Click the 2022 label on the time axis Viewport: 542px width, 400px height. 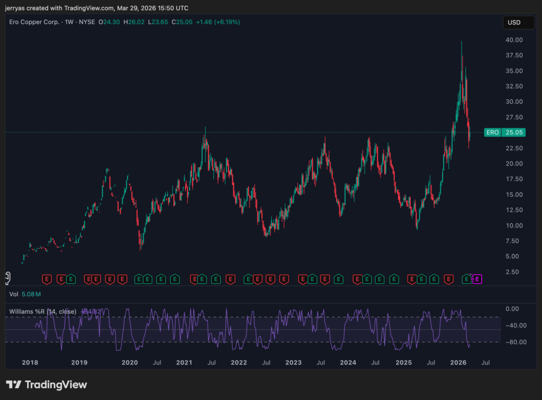[x=239, y=362]
